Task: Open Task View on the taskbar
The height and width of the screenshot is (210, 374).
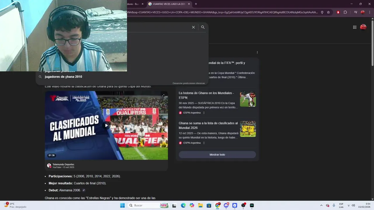Action: pos(174,205)
